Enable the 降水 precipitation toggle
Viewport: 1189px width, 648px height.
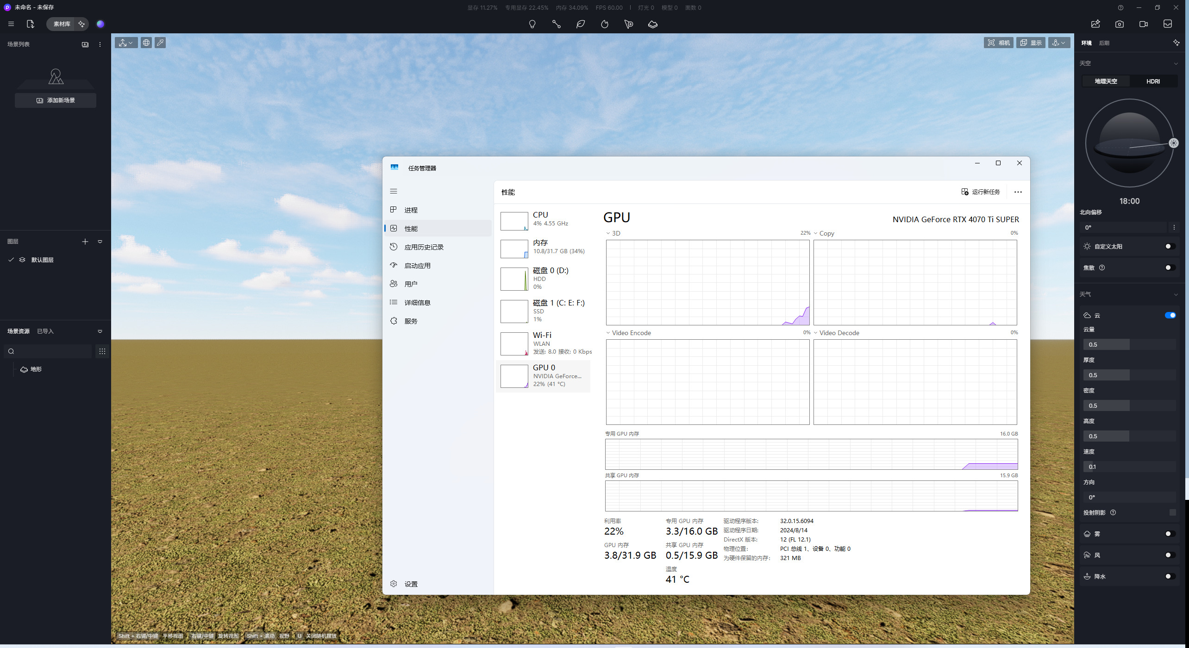1170,576
